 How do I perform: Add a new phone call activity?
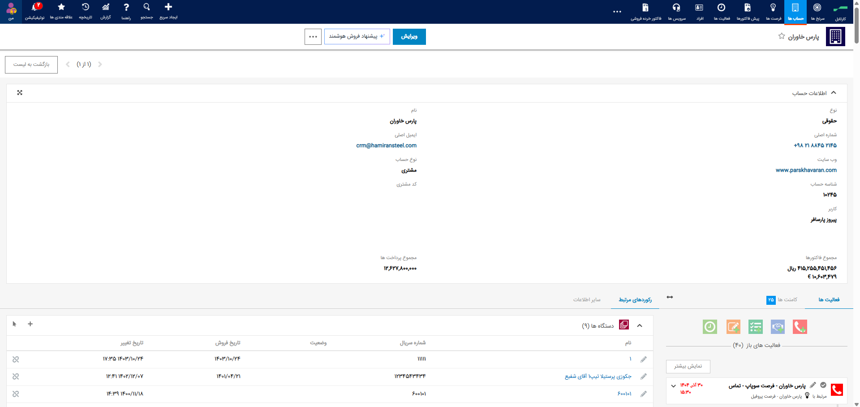800,327
